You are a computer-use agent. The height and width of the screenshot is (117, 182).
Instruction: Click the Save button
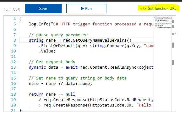(x=43, y=8)
